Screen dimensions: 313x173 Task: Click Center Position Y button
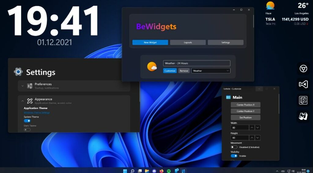pos(245,111)
